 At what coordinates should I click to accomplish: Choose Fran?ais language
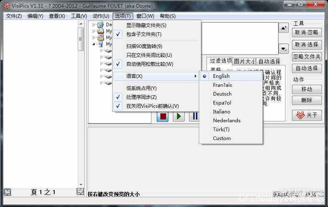pos(231,85)
